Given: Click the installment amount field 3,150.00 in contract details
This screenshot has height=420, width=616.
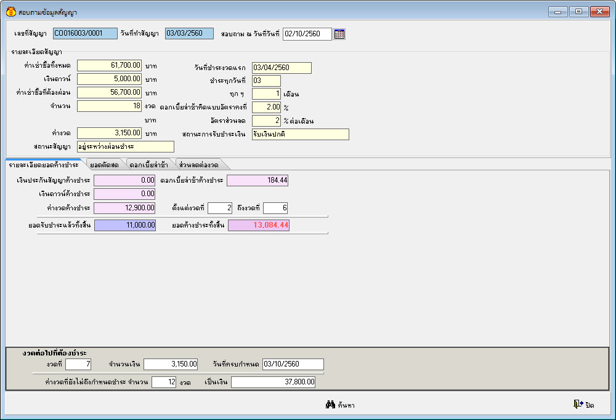Looking at the screenshot, I should [x=109, y=133].
